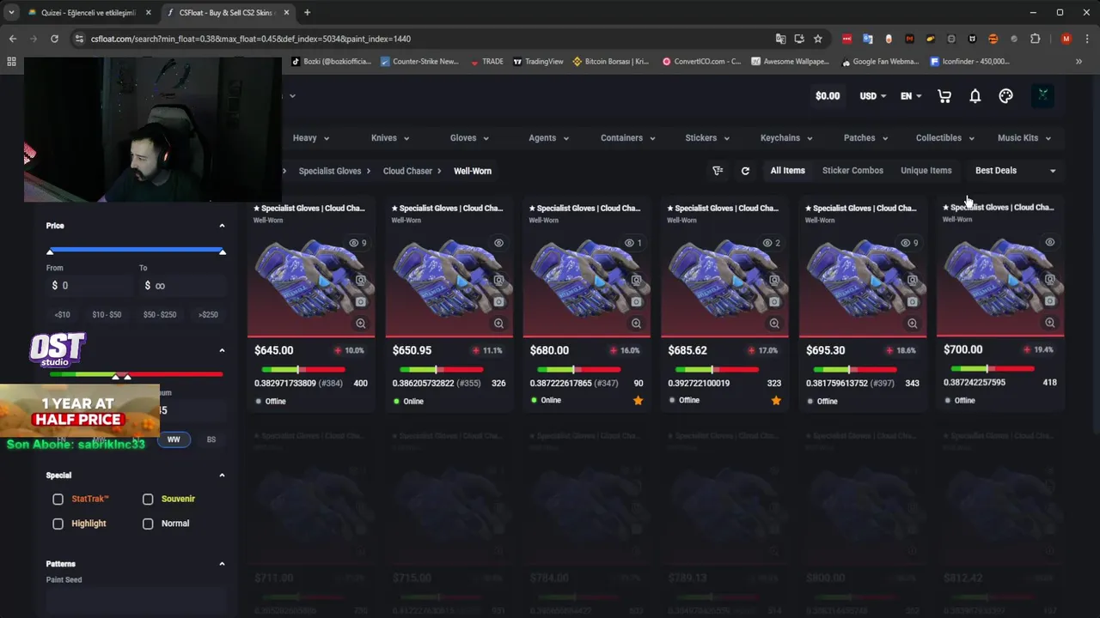Reload the page in Chrome

coord(54,39)
